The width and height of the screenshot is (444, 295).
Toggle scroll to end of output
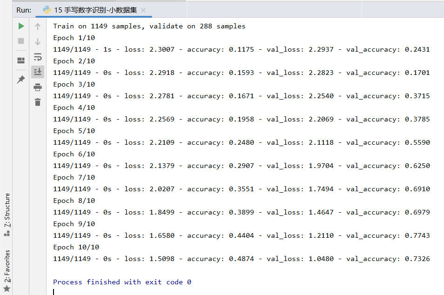[x=38, y=72]
